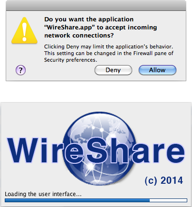Screen dimensions: 192x207
Task: Allow incoming network connections for WireShare
Action: tap(157, 70)
